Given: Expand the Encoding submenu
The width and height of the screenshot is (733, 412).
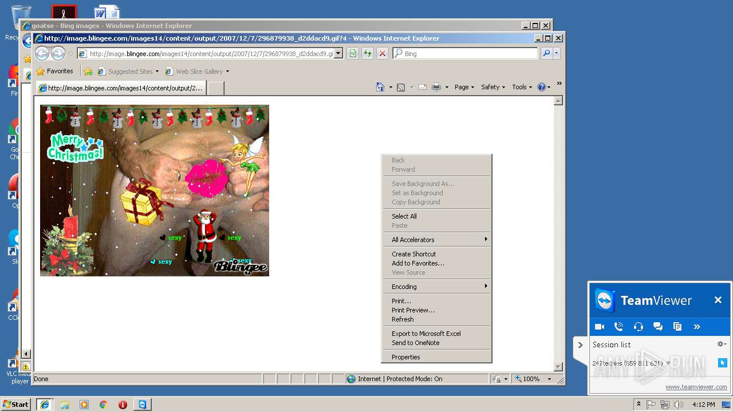Looking at the screenshot, I should coord(436,287).
